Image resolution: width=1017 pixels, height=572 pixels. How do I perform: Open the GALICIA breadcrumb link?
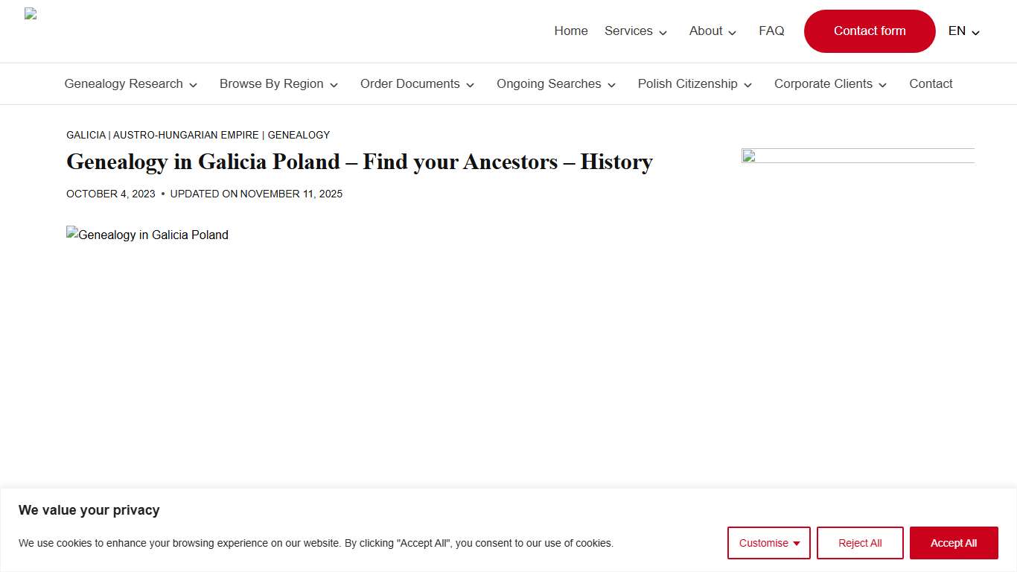86,135
